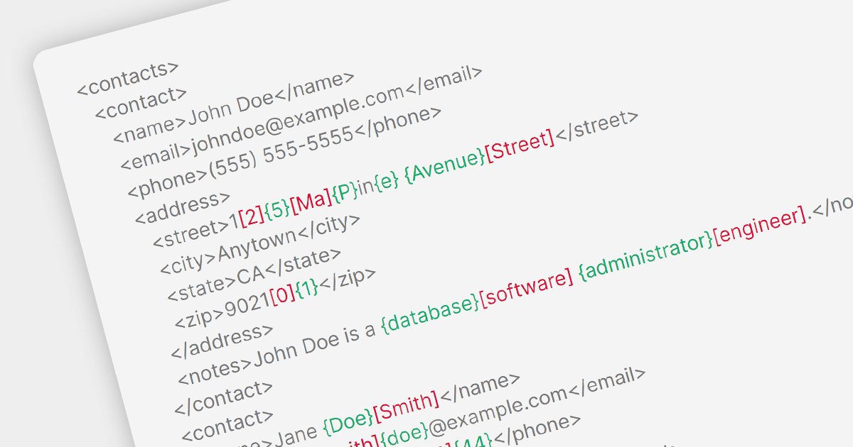
Task: Click the closing </contact> tag
Action: 223,397
